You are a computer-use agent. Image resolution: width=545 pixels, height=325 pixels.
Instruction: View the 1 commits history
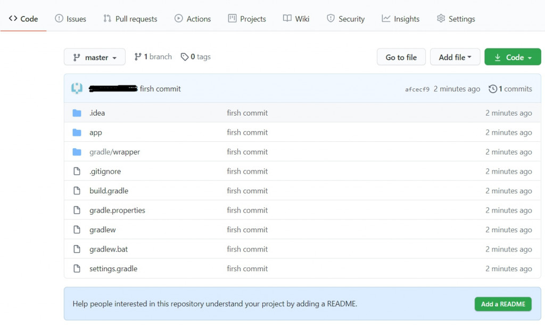(510, 89)
